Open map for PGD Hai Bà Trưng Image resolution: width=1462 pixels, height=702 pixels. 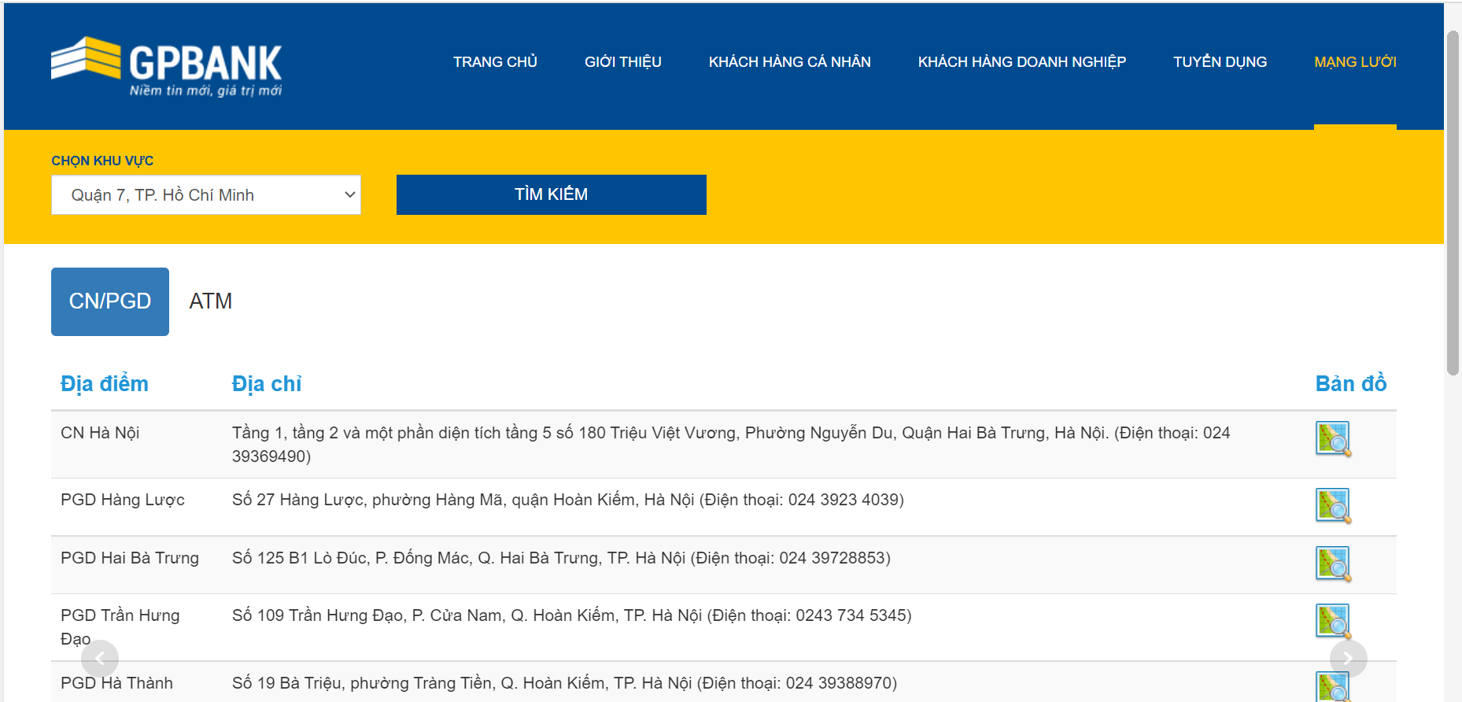click(x=1333, y=563)
